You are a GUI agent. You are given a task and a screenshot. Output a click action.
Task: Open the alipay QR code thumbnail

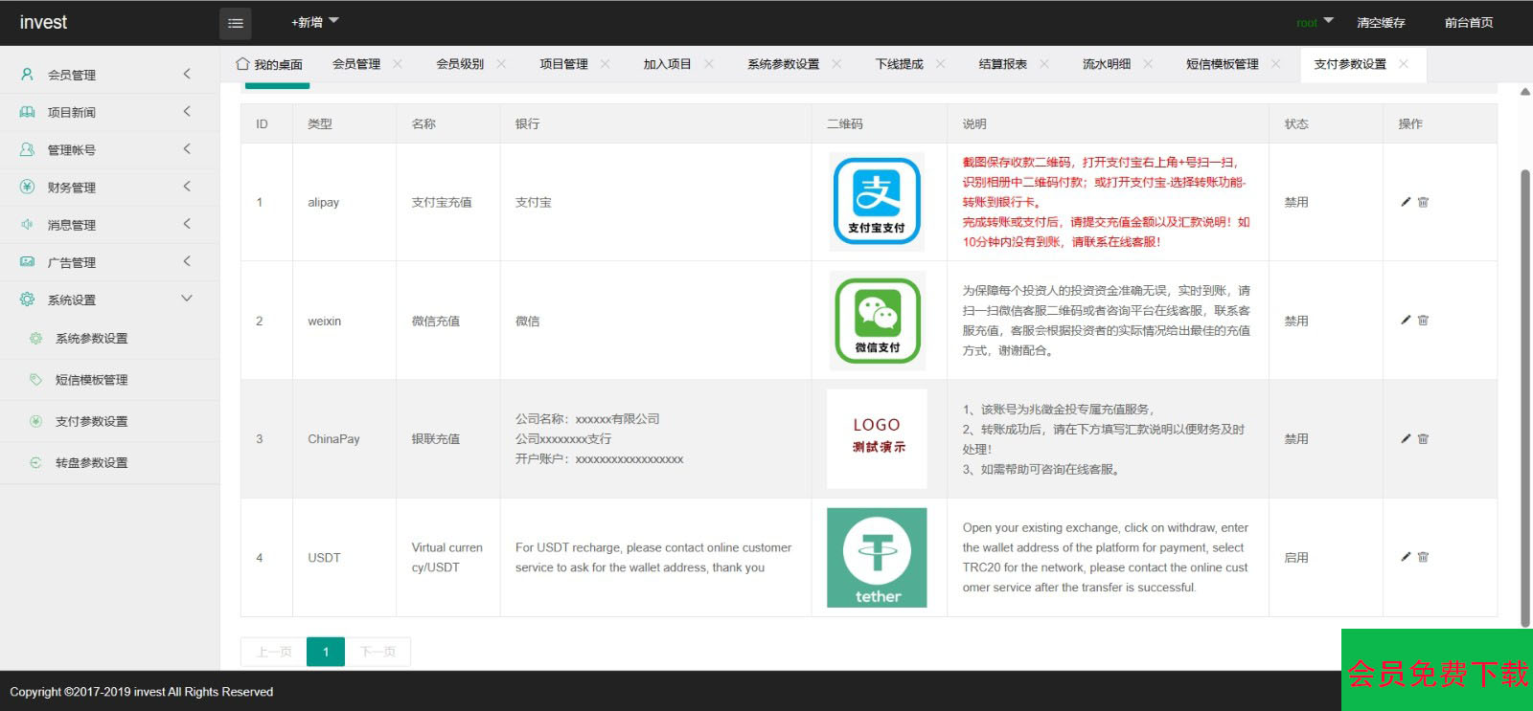[877, 202]
